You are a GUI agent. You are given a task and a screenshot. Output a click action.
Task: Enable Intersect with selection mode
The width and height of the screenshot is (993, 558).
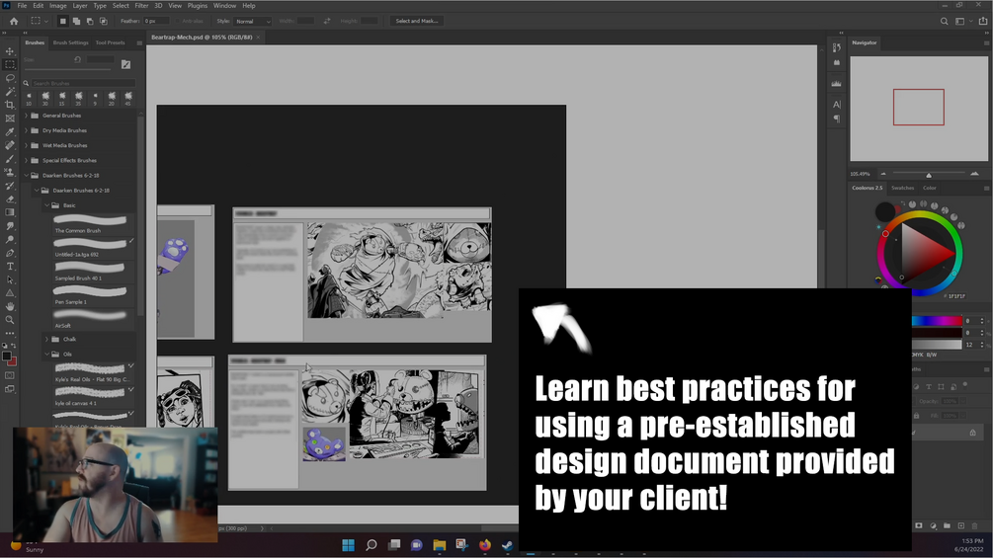tap(103, 21)
